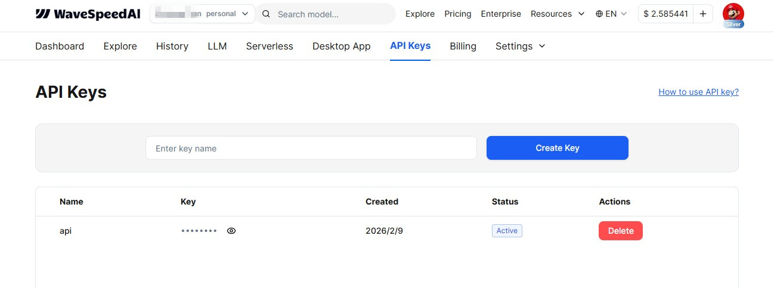Open How to use API key link
The height and width of the screenshot is (288, 774).
[698, 92]
